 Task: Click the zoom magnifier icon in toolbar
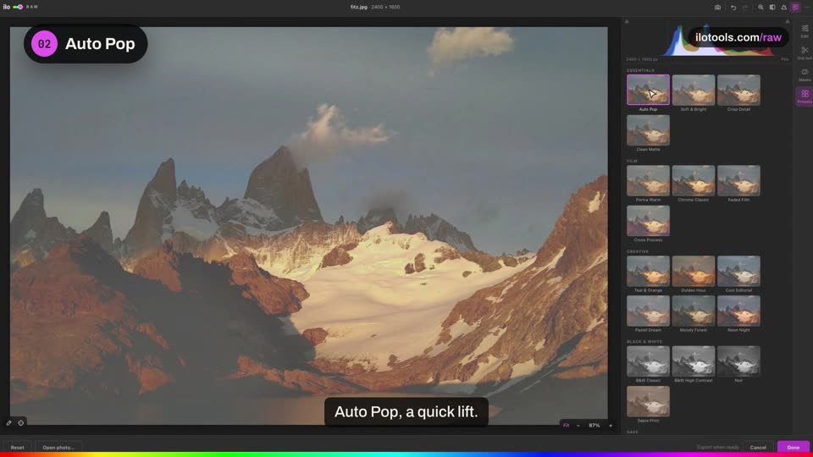[x=760, y=8]
